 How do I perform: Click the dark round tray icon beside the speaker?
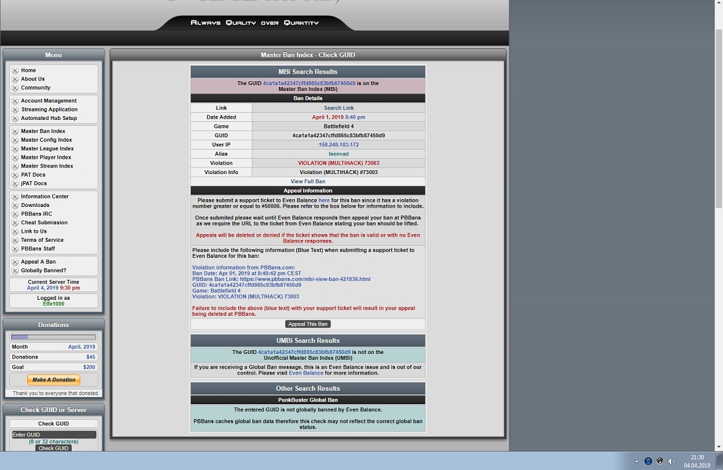tap(660, 461)
